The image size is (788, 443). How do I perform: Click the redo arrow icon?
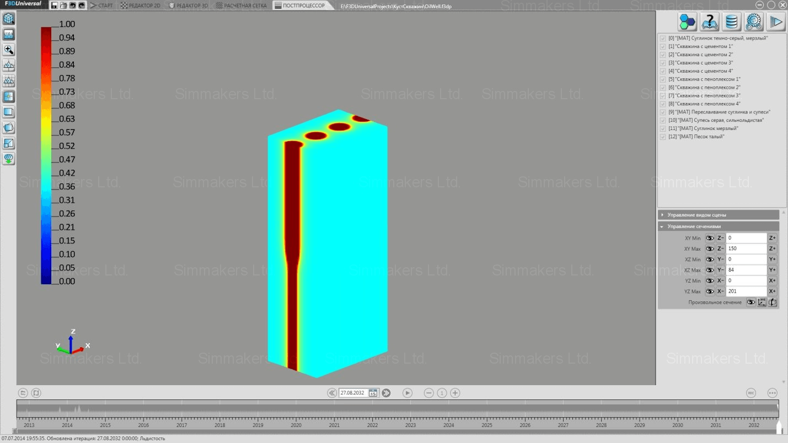[82, 6]
